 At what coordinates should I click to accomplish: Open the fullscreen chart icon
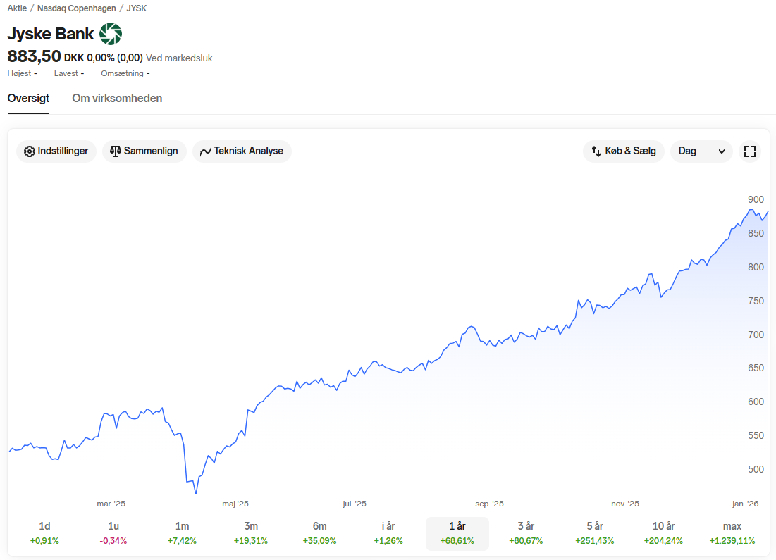click(750, 151)
